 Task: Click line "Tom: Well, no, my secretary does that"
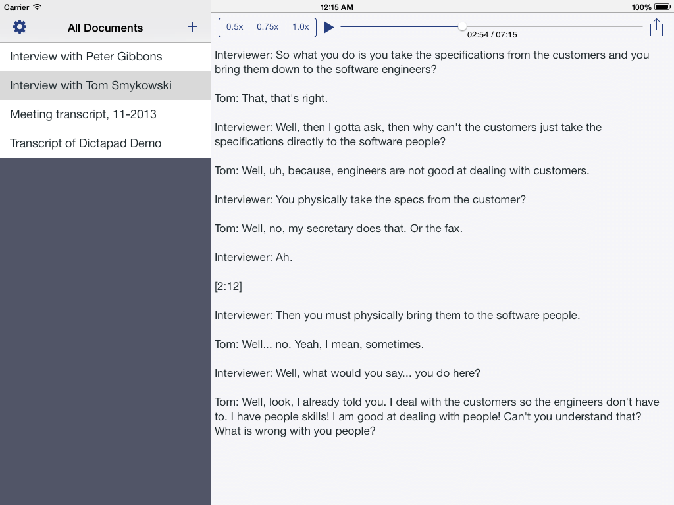(x=339, y=228)
